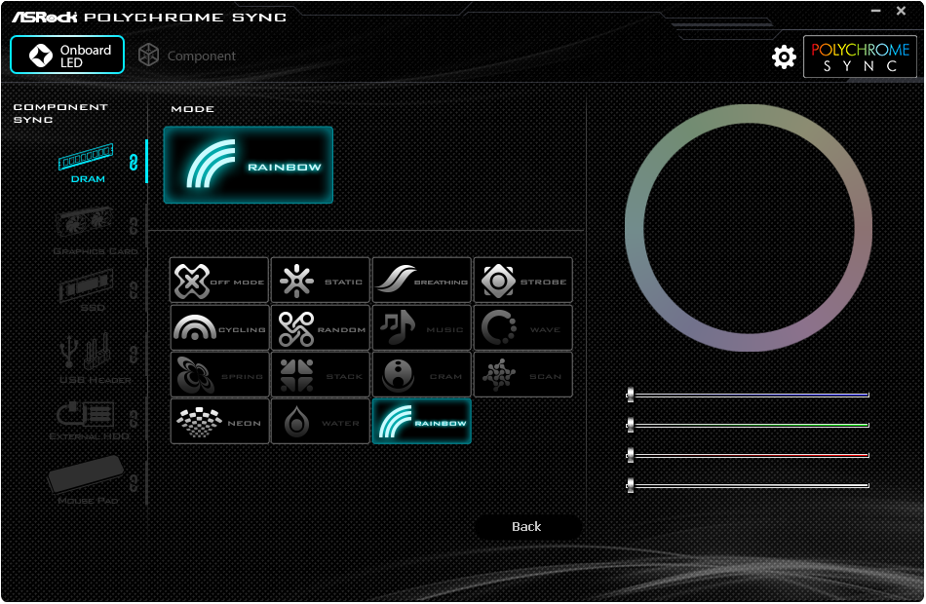The width and height of the screenshot is (926, 604).
Task: Toggle the USB Header sync link
Action: point(134,355)
